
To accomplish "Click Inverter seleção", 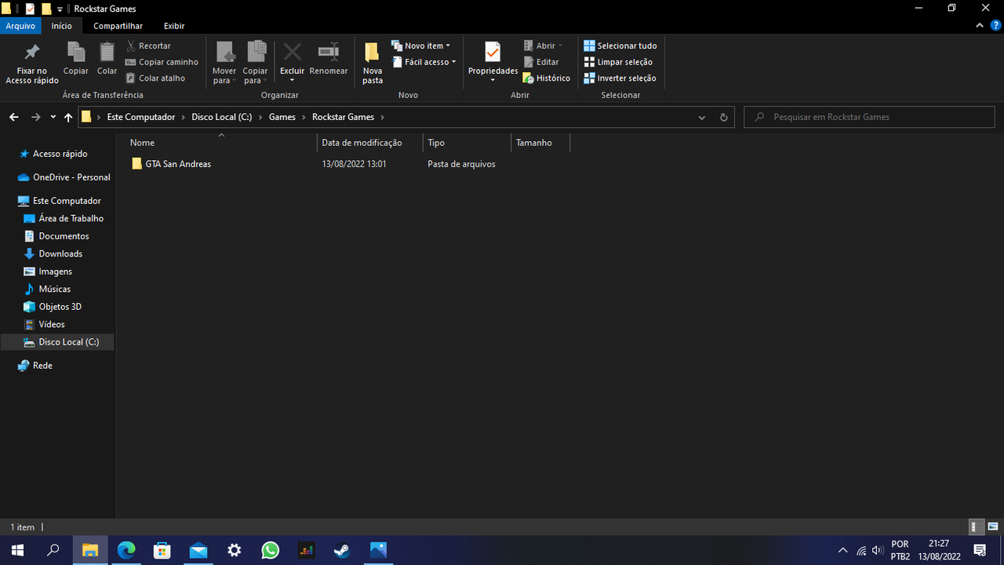I will pos(620,78).
